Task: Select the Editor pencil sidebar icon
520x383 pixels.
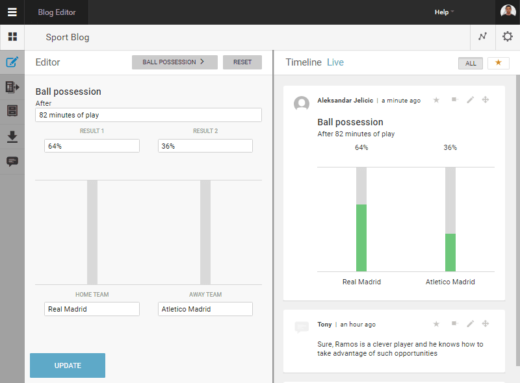Action: [x=12, y=62]
